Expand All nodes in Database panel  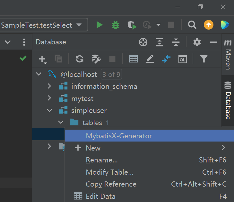pyautogui.click(x=160, y=42)
